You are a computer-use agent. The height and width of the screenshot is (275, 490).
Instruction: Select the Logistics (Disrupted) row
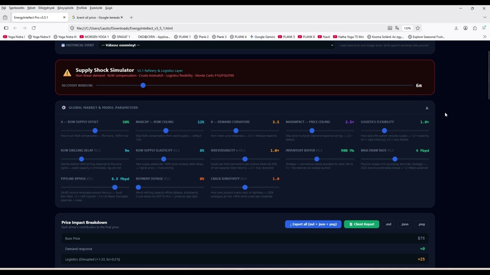(245, 259)
